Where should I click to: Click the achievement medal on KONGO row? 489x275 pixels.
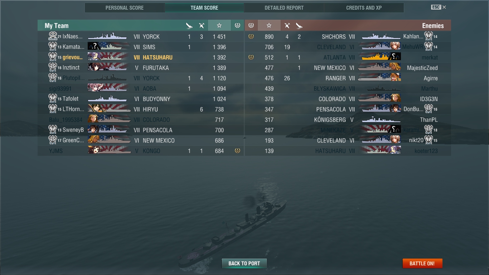click(x=237, y=151)
